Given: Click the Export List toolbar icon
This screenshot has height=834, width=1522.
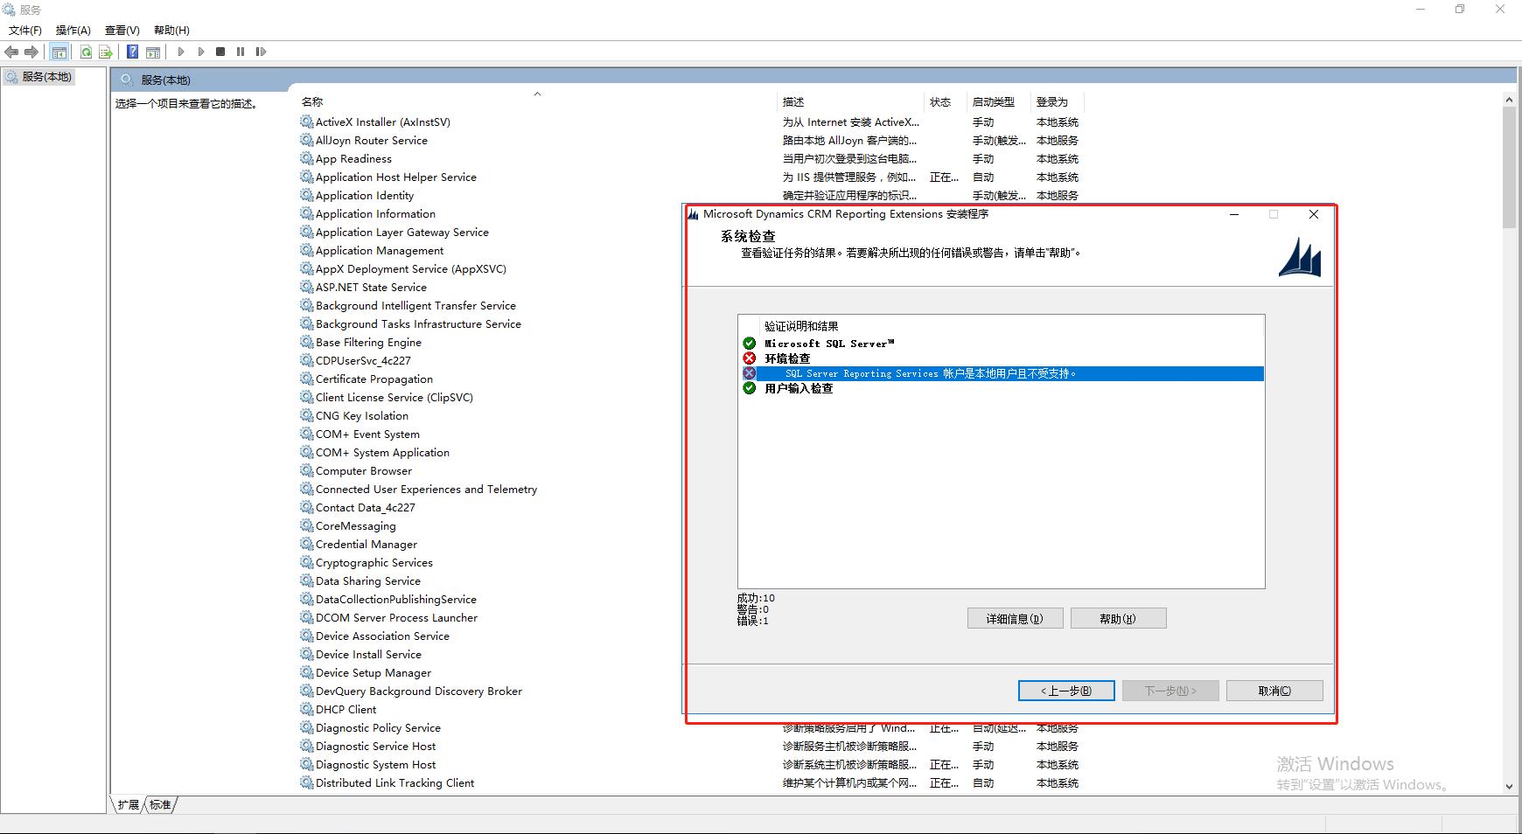Looking at the screenshot, I should click(x=106, y=52).
